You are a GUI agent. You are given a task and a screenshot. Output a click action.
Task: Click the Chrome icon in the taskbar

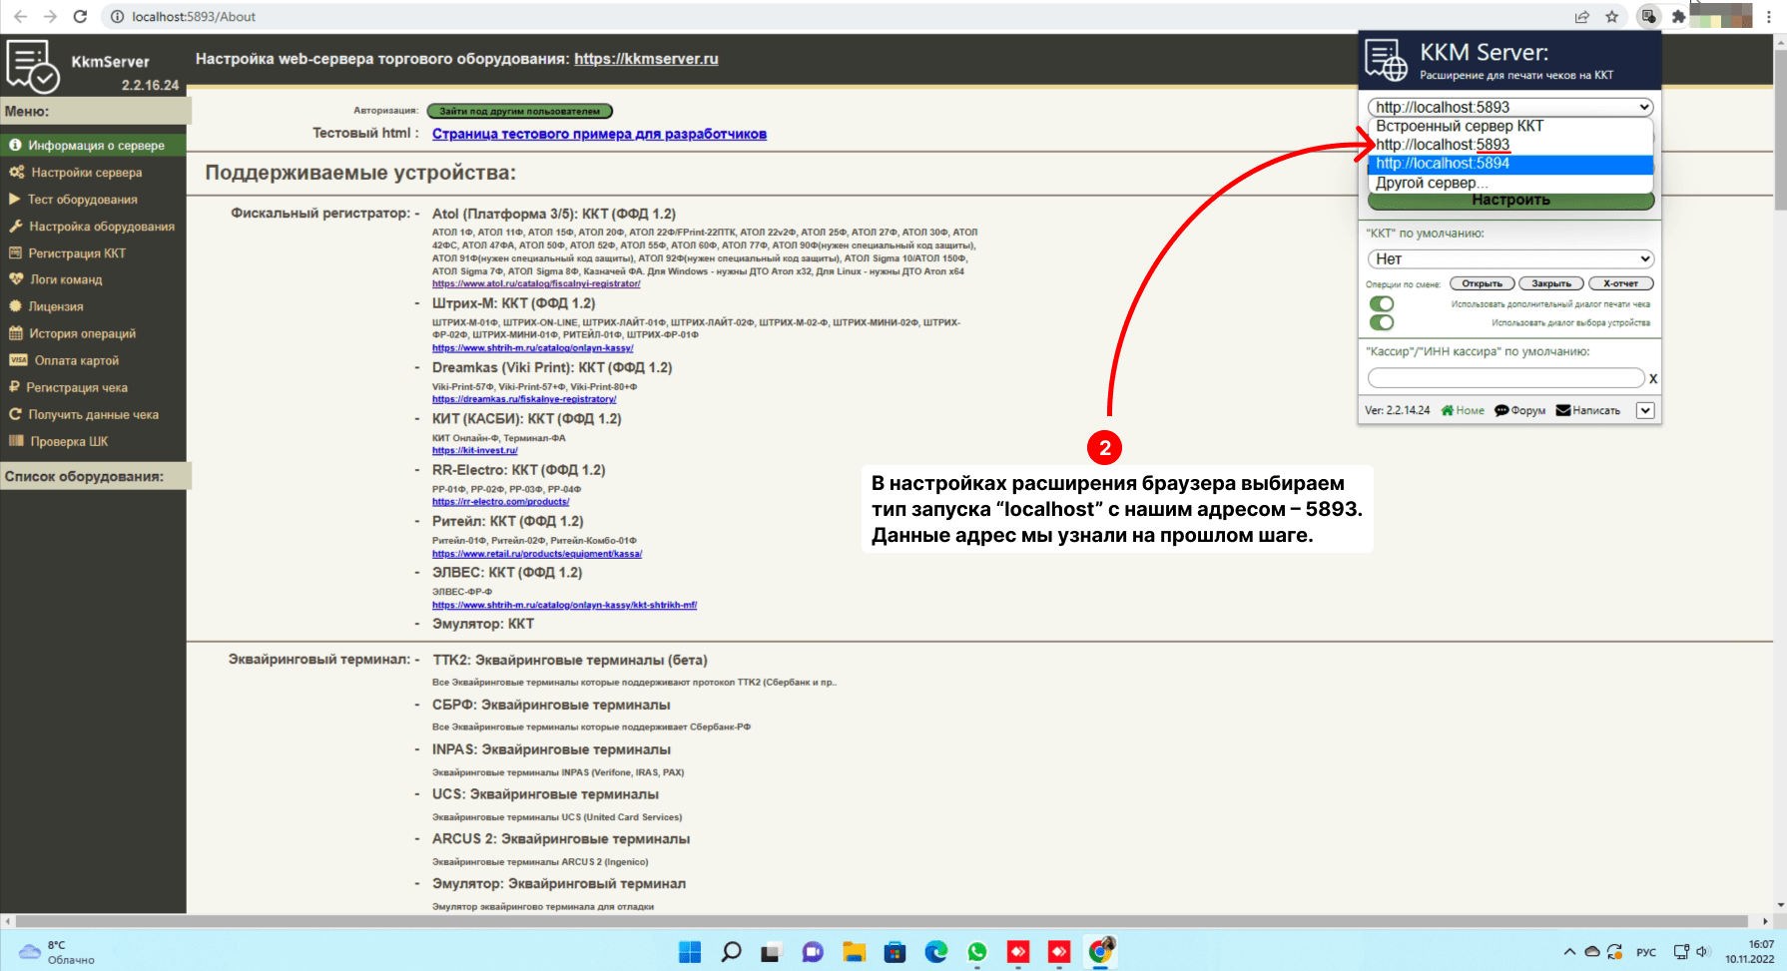pos(1100,952)
